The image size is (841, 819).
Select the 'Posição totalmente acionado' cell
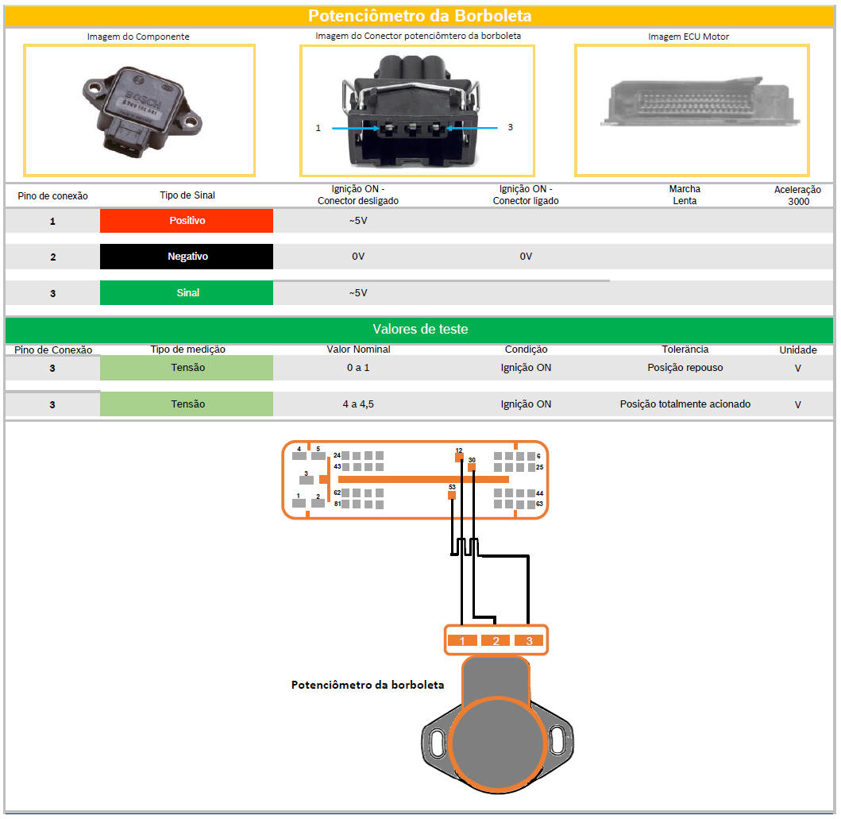(x=685, y=404)
